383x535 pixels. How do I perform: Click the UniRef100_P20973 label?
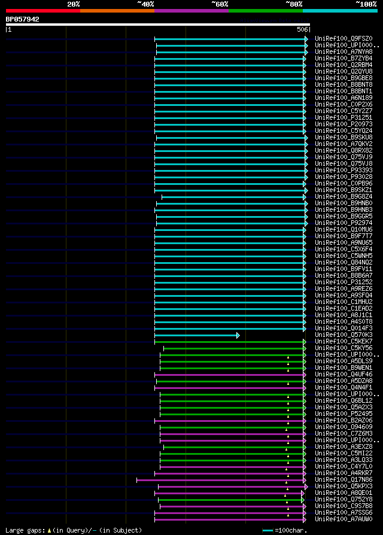pyautogui.click(x=344, y=124)
